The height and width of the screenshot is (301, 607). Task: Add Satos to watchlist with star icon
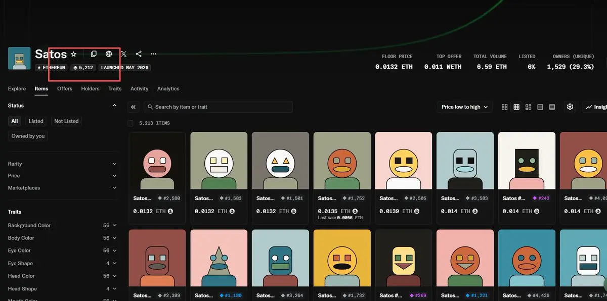pos(73,54)
